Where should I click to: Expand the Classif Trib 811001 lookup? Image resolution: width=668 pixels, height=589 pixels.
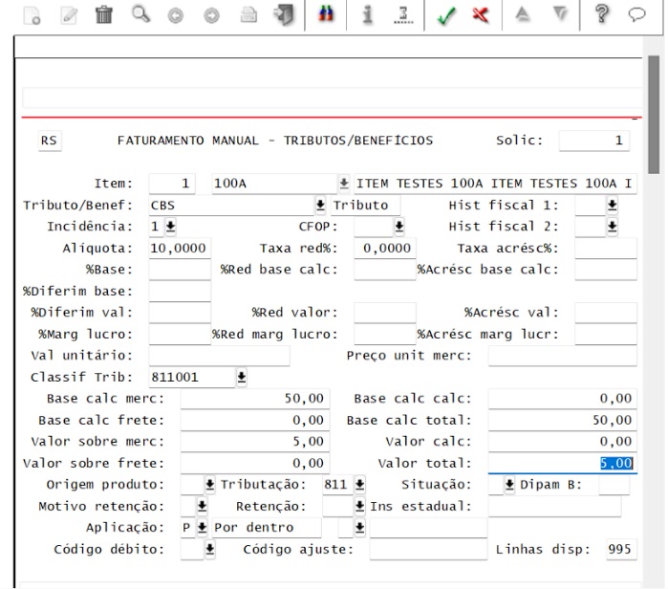pyautogui.click(x=241, y=377)
